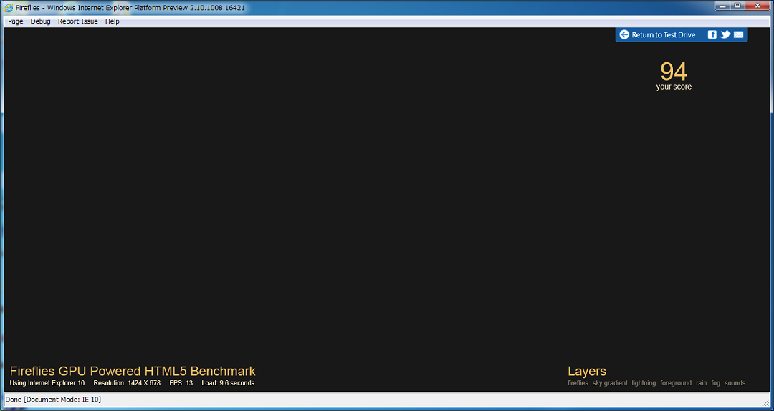
Task: Share the benchmark on Facebook
Action: pos(712,34)
